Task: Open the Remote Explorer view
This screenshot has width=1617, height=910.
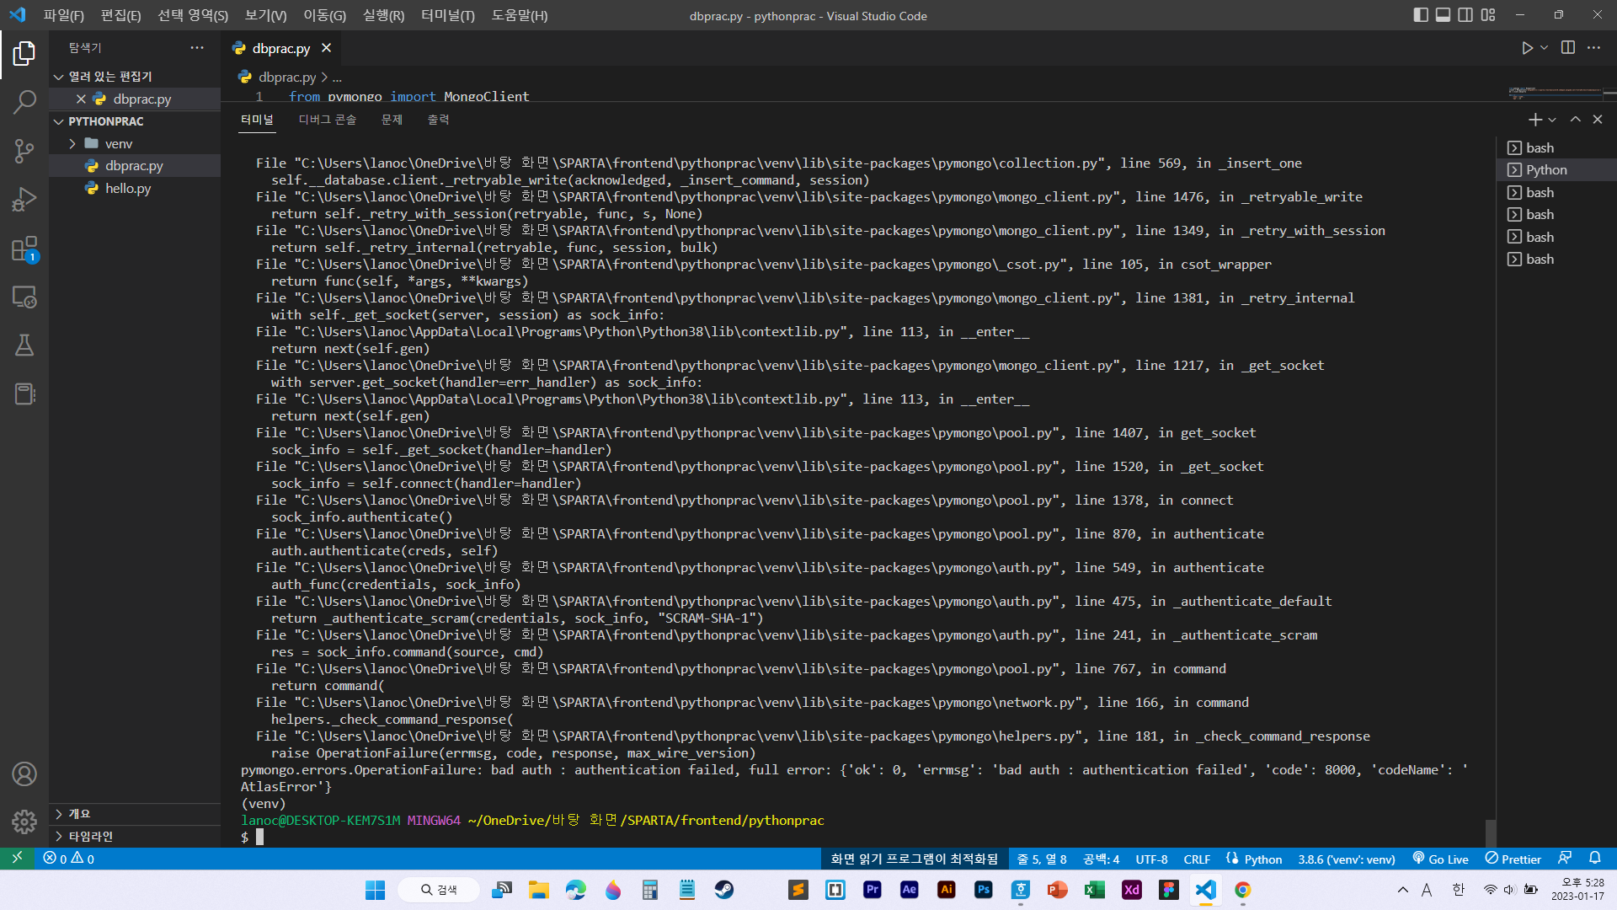Action: point(24,297)
